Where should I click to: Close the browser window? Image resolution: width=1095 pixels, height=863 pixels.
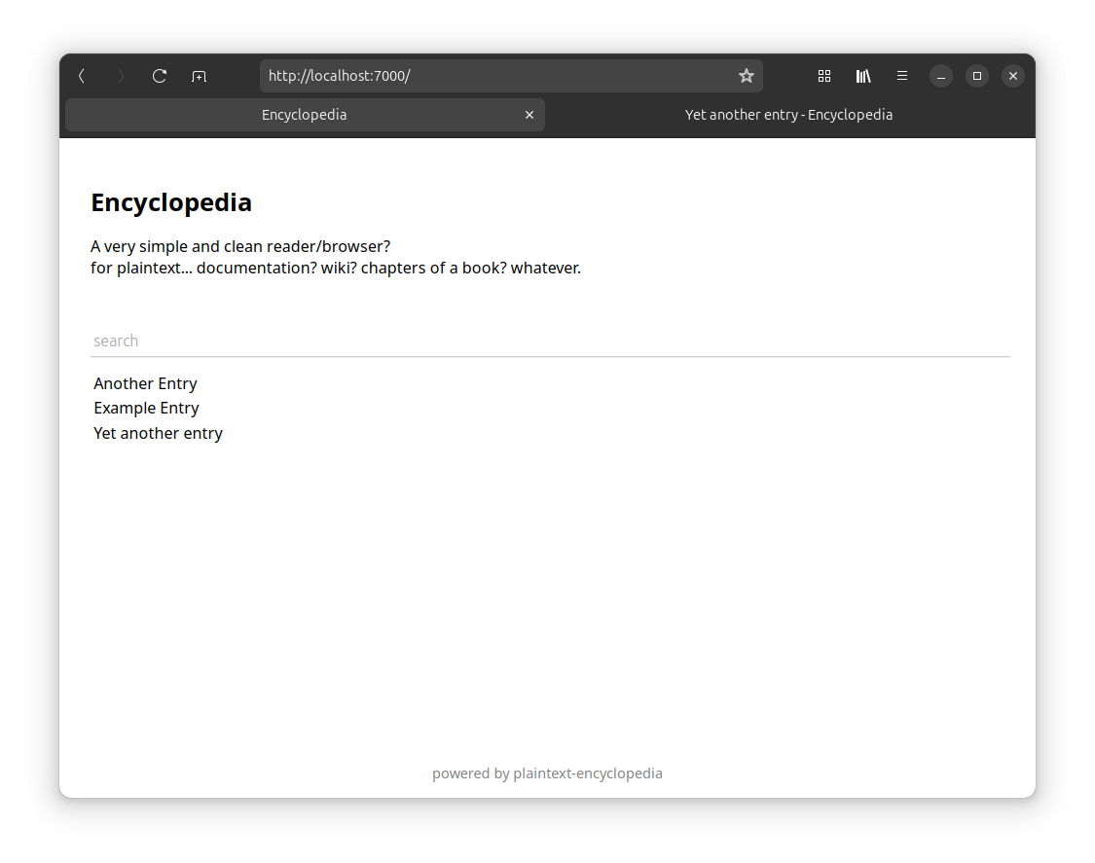pyautogui.click(x=1013, y=76)
